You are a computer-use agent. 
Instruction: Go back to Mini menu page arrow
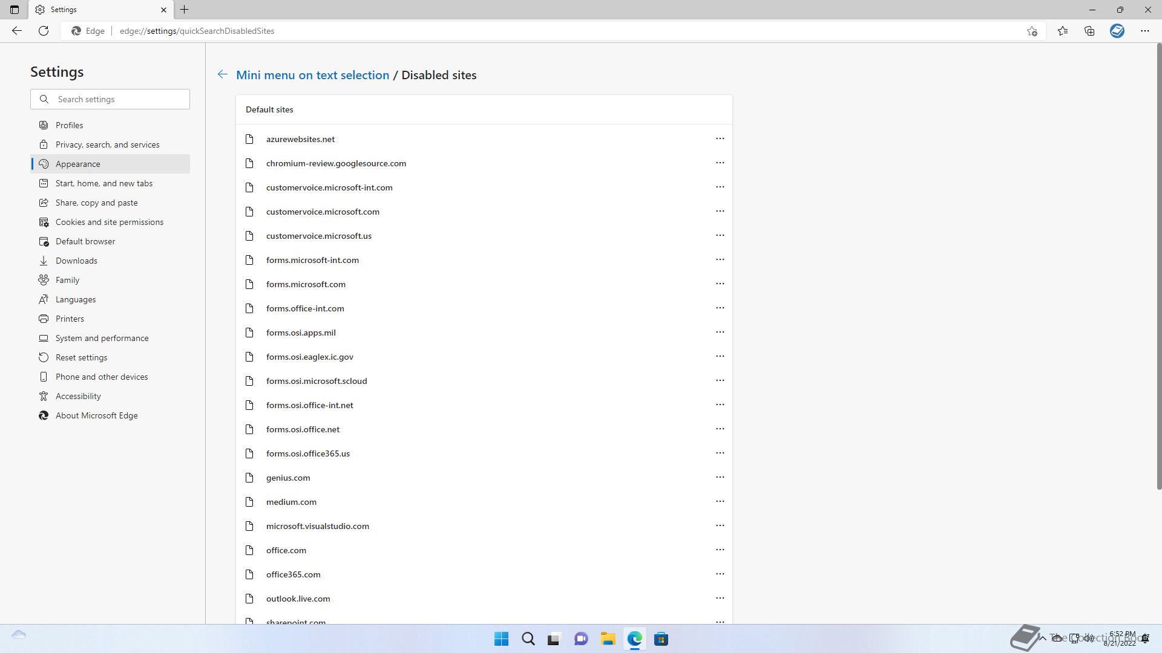pos(223,74)
